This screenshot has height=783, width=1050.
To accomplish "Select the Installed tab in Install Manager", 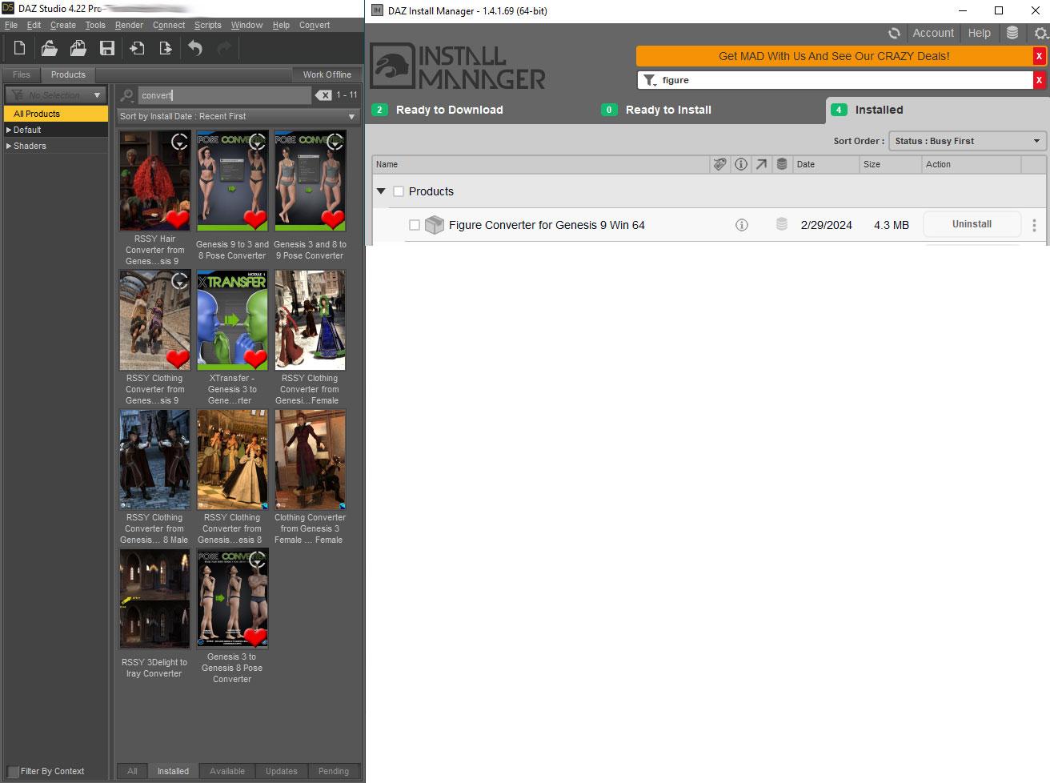I will (936, 110).
